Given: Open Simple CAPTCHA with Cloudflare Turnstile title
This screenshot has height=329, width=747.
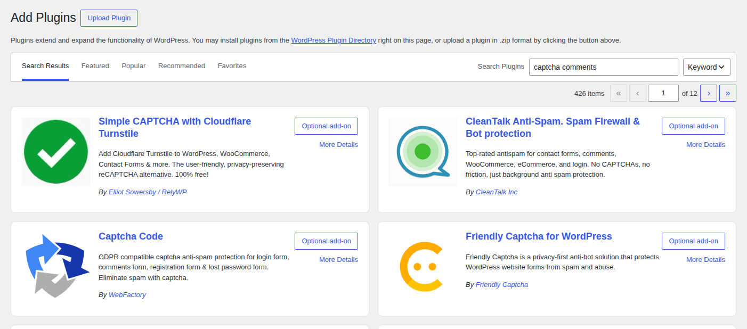Looking at the screenshot, I should [x=175, y=127].
